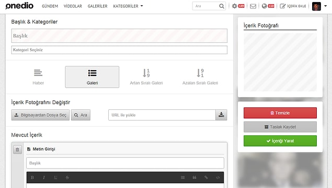Choose Artan Sıralı Galeri type
This screenshot has width=332, height=188.
click(x=146, y=77)
